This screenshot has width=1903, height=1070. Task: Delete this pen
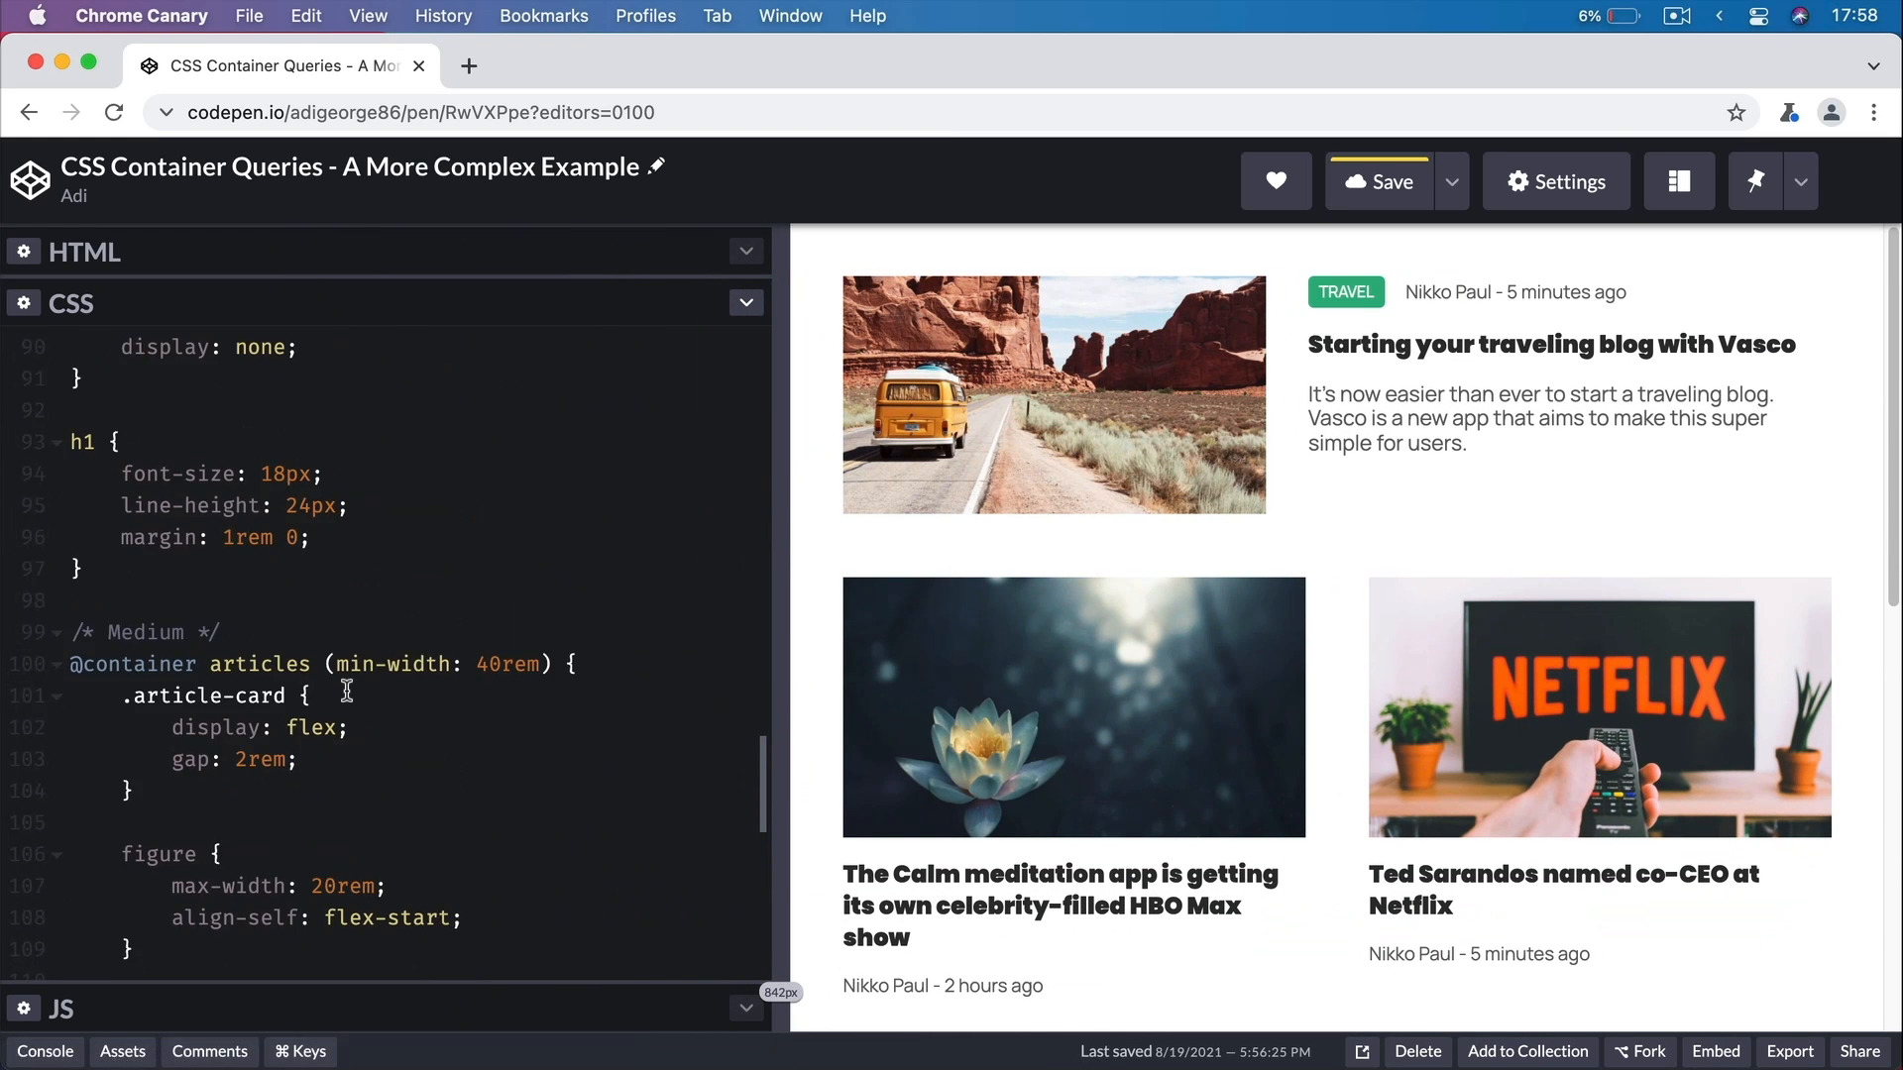pos(1417,1052)
